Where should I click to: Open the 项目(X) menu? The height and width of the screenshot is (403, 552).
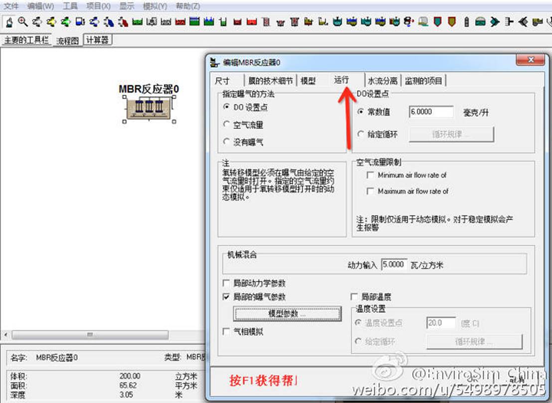(98, 6)
